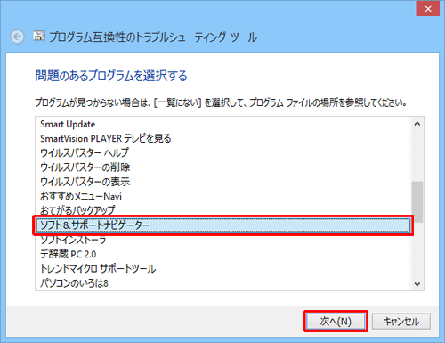Select トレンドマイクロ サポートツール entry
This screenshot has width=445, height=343.
(223, 268)
